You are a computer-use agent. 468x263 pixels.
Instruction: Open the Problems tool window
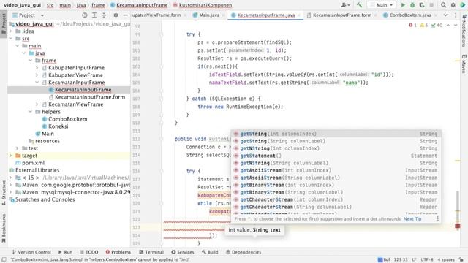pos(118,252)
